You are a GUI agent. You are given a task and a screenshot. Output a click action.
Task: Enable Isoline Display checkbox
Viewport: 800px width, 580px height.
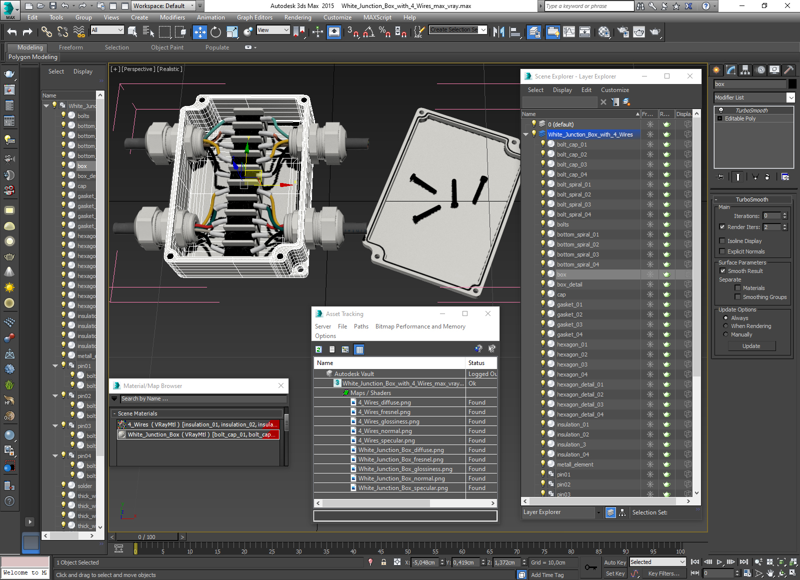[722, 241]
